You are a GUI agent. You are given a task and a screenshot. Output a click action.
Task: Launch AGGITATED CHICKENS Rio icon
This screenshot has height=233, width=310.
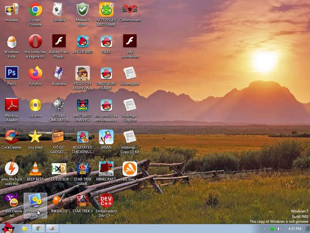pyautogui.click(x=82, y=137)
